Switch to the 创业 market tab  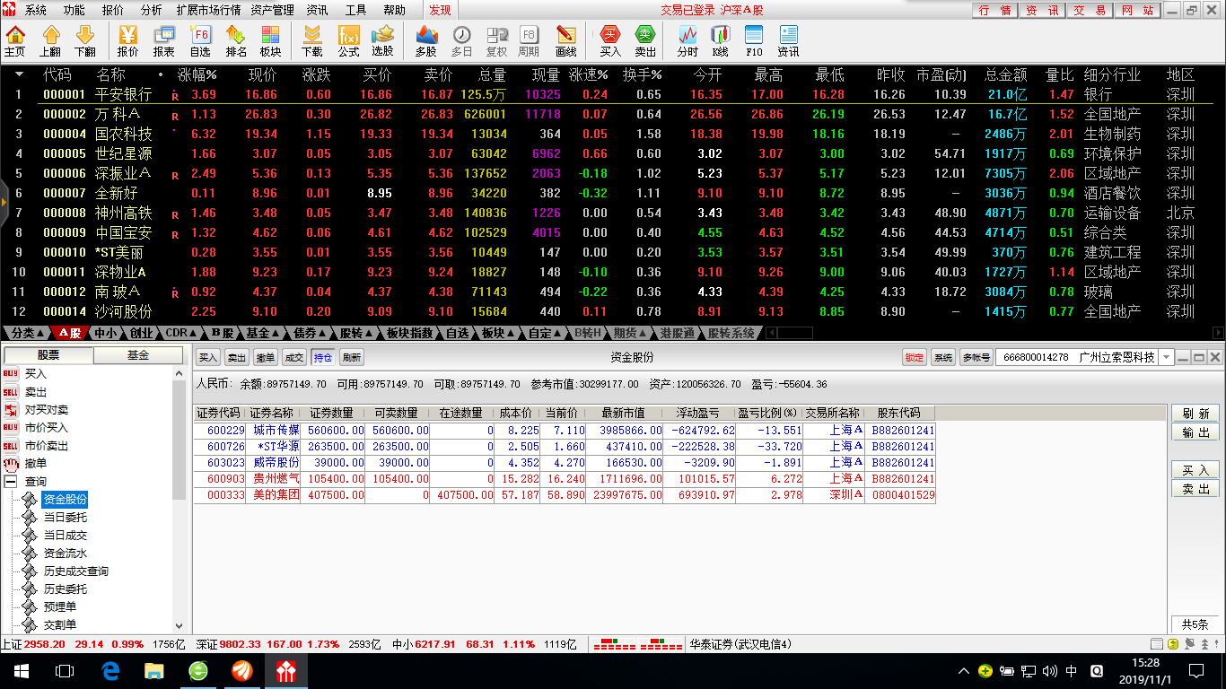coord(141,333)
